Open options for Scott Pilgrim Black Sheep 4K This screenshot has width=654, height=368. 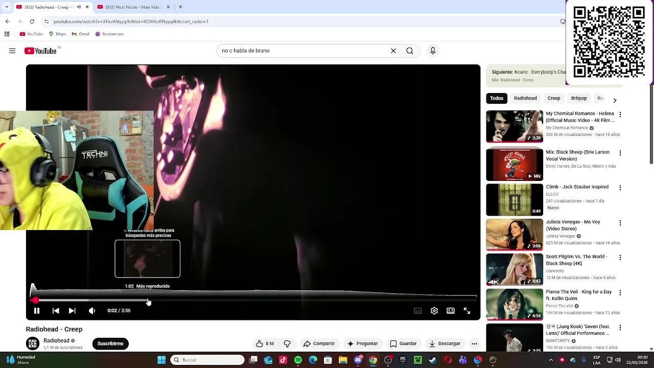coord(620,258)
